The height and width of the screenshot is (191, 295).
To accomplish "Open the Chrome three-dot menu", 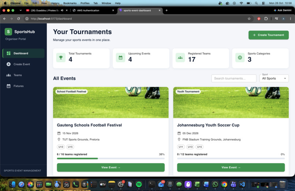I will coord(291,19).
